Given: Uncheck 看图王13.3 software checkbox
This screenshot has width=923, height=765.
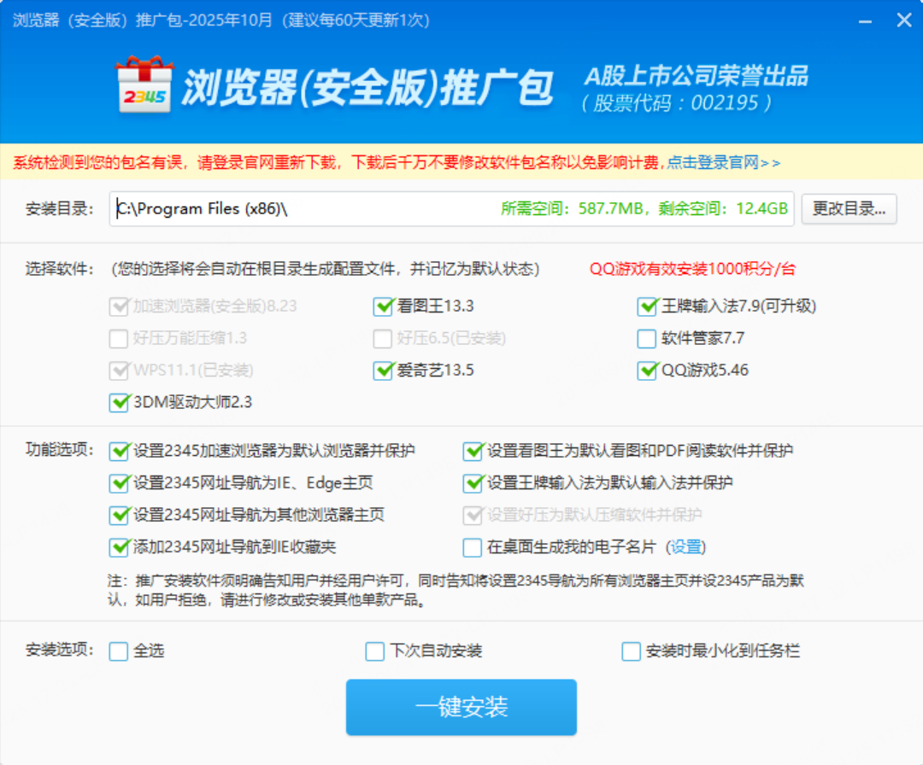Looking at the screenshot, I should point(383,307).
